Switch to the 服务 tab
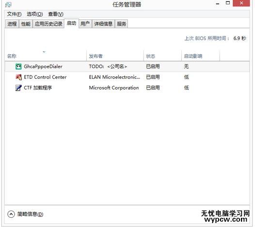255x227 pixels. pos(122,24)
